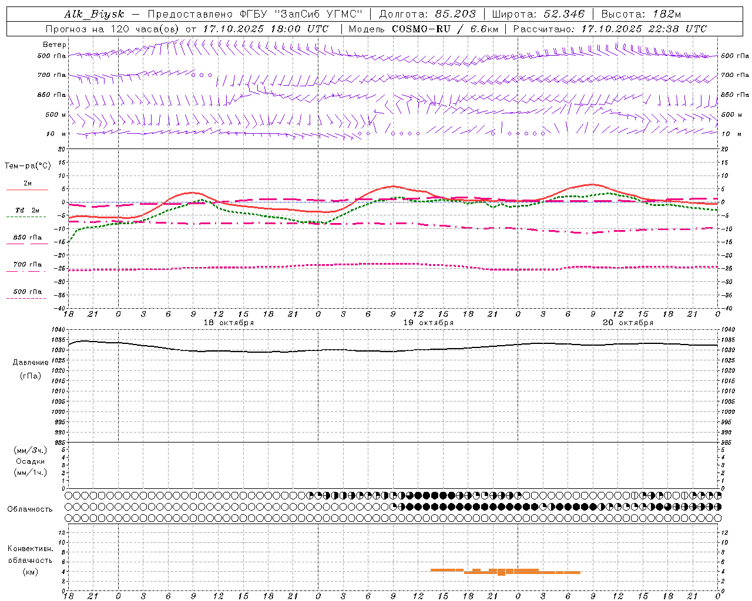Select the 'ЗапСиб УГМС' provider text
Viewport: 752px width, 601px height.
pos(319,15)
